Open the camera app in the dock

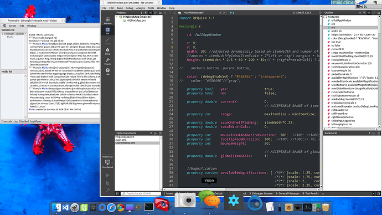click(x=185, y=201)
